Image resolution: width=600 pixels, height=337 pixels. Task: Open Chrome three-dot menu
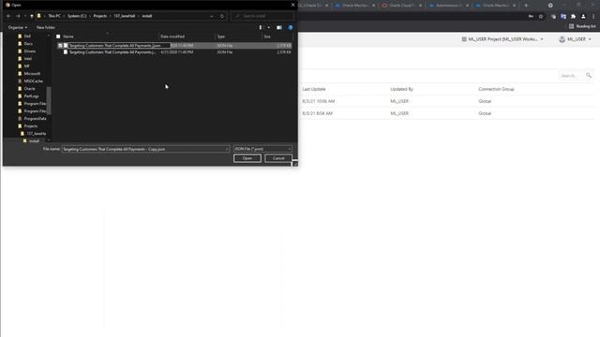(x=593, y=17)
